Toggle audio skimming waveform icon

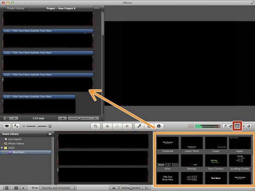click(191, 126)
